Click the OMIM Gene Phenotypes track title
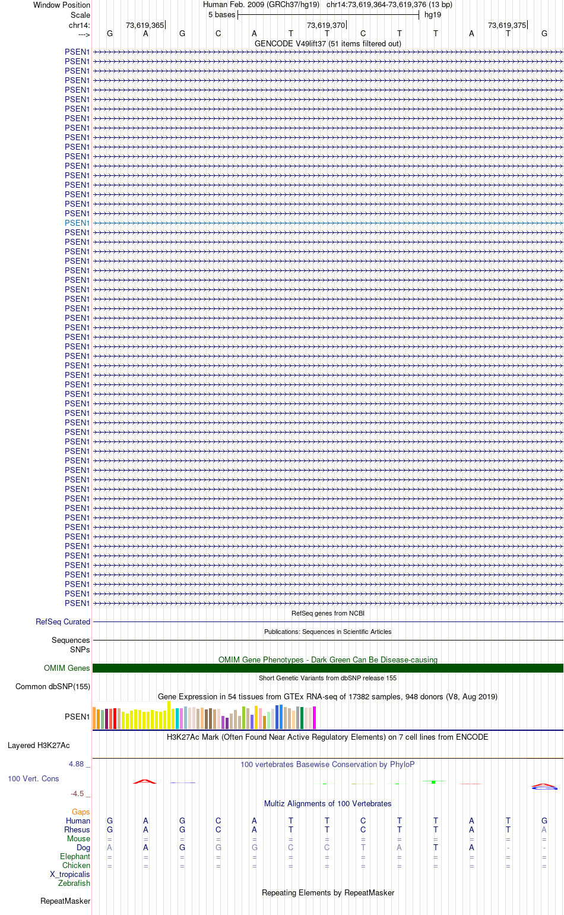Image resolution: width=564 pixels, height=915 pixels. pyautogui.click(x=328, y=660)
